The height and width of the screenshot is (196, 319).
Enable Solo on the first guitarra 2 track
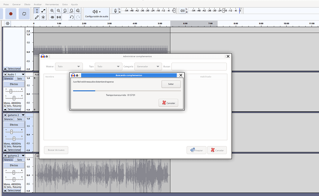tap(19, 119)
